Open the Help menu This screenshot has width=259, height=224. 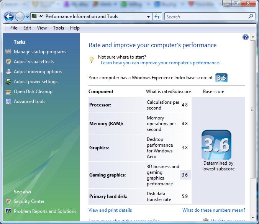click(x=75, y=28)
